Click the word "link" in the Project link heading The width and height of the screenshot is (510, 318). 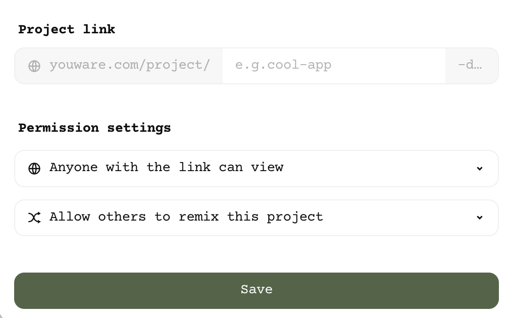pos(99,29)
